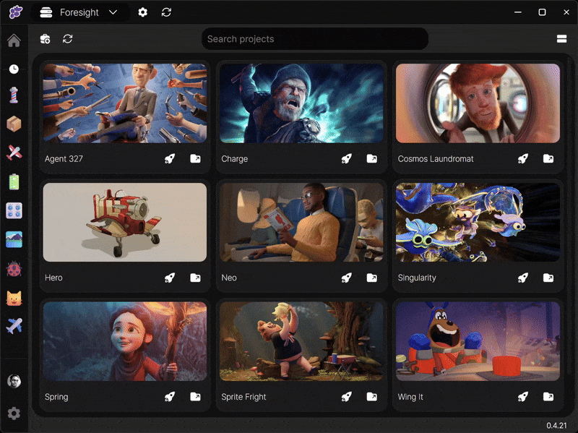Click the Search projects field
This screenshot has height=433, width=578.
315,39
